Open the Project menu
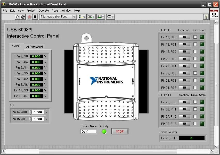Image resolution: width=220 pixels, height=155 pixels. pos(31,11)
